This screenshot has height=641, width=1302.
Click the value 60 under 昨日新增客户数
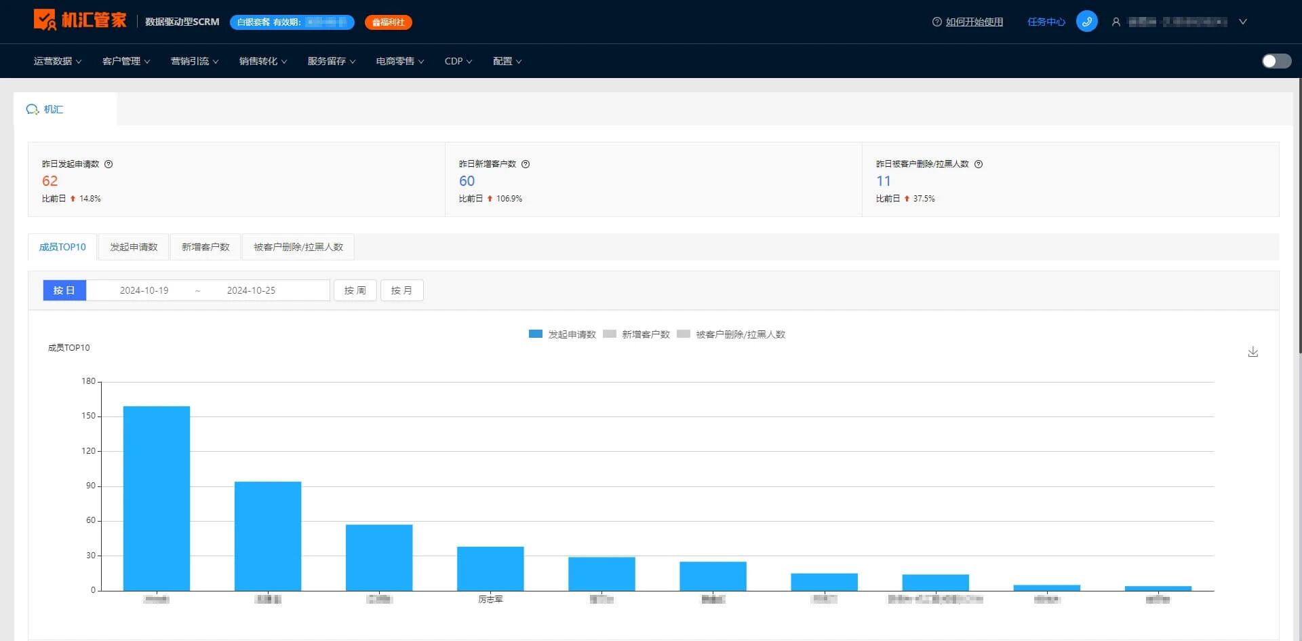click(x=467, y=181)
